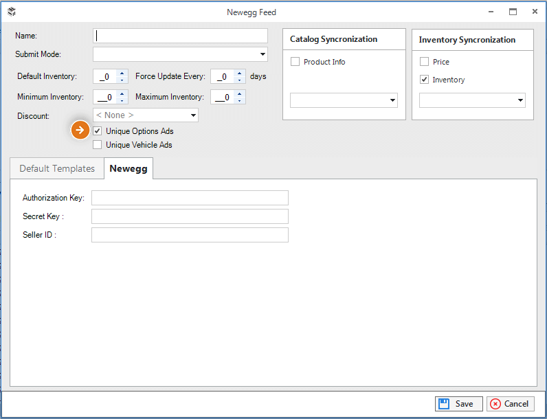Decrease Maximum Inventory with down arrow
This screenshot has height=419, width=547.
pos(240,101)
